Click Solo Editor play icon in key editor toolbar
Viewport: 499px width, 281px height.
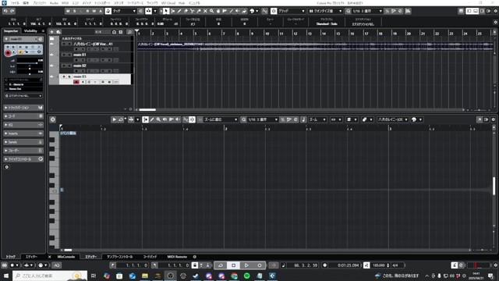coord(114,119)
